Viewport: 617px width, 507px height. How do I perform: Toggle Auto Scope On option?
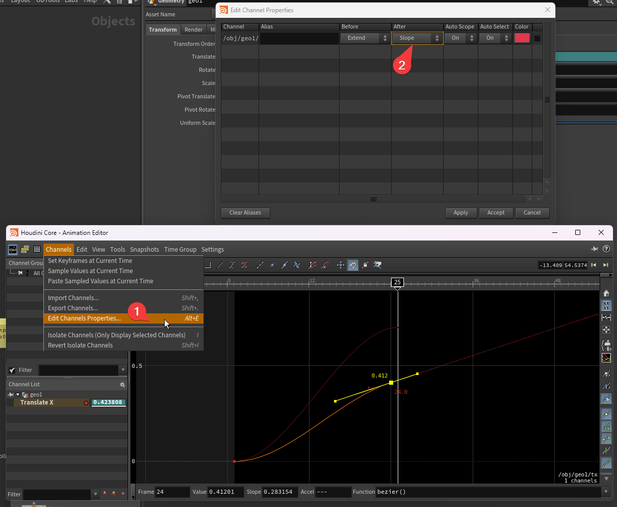tap(460, 38)
